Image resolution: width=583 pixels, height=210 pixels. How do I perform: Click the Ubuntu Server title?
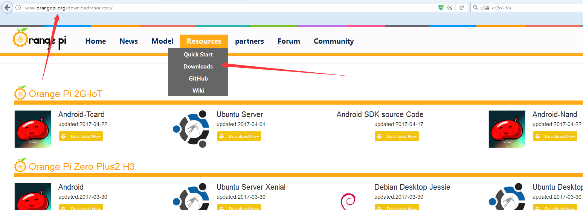pyautogui.click(x=240, y=114)
